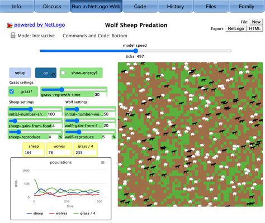This screenshot has width=265, height=223.
Task: Open the Files tab
Action: (x=211, y=6)
